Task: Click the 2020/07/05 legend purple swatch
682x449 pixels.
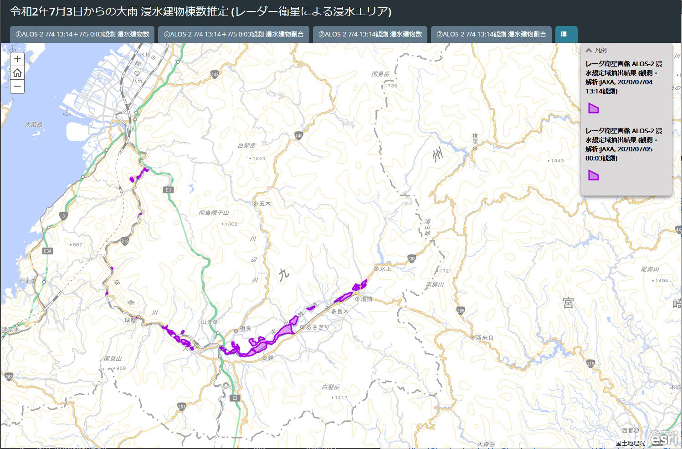Action: (593, 175)
